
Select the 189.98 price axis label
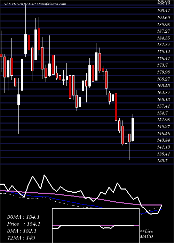pyautogui.click(x=164, y=25)
